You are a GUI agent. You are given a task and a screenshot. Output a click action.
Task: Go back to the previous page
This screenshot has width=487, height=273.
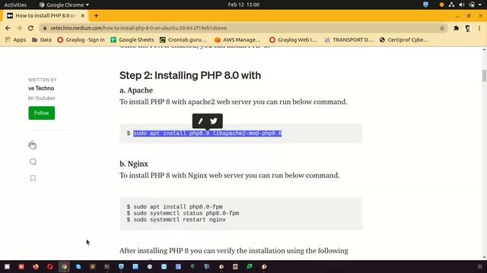click(x=8, y=28)
